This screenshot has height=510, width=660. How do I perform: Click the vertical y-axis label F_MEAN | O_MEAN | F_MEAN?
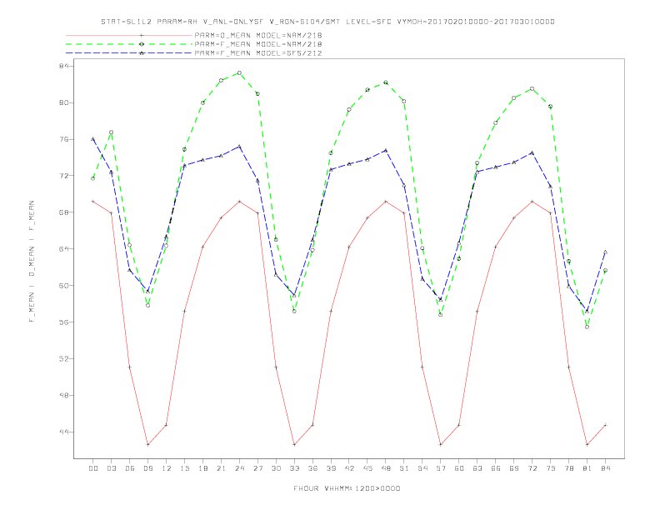pos(32,262)
